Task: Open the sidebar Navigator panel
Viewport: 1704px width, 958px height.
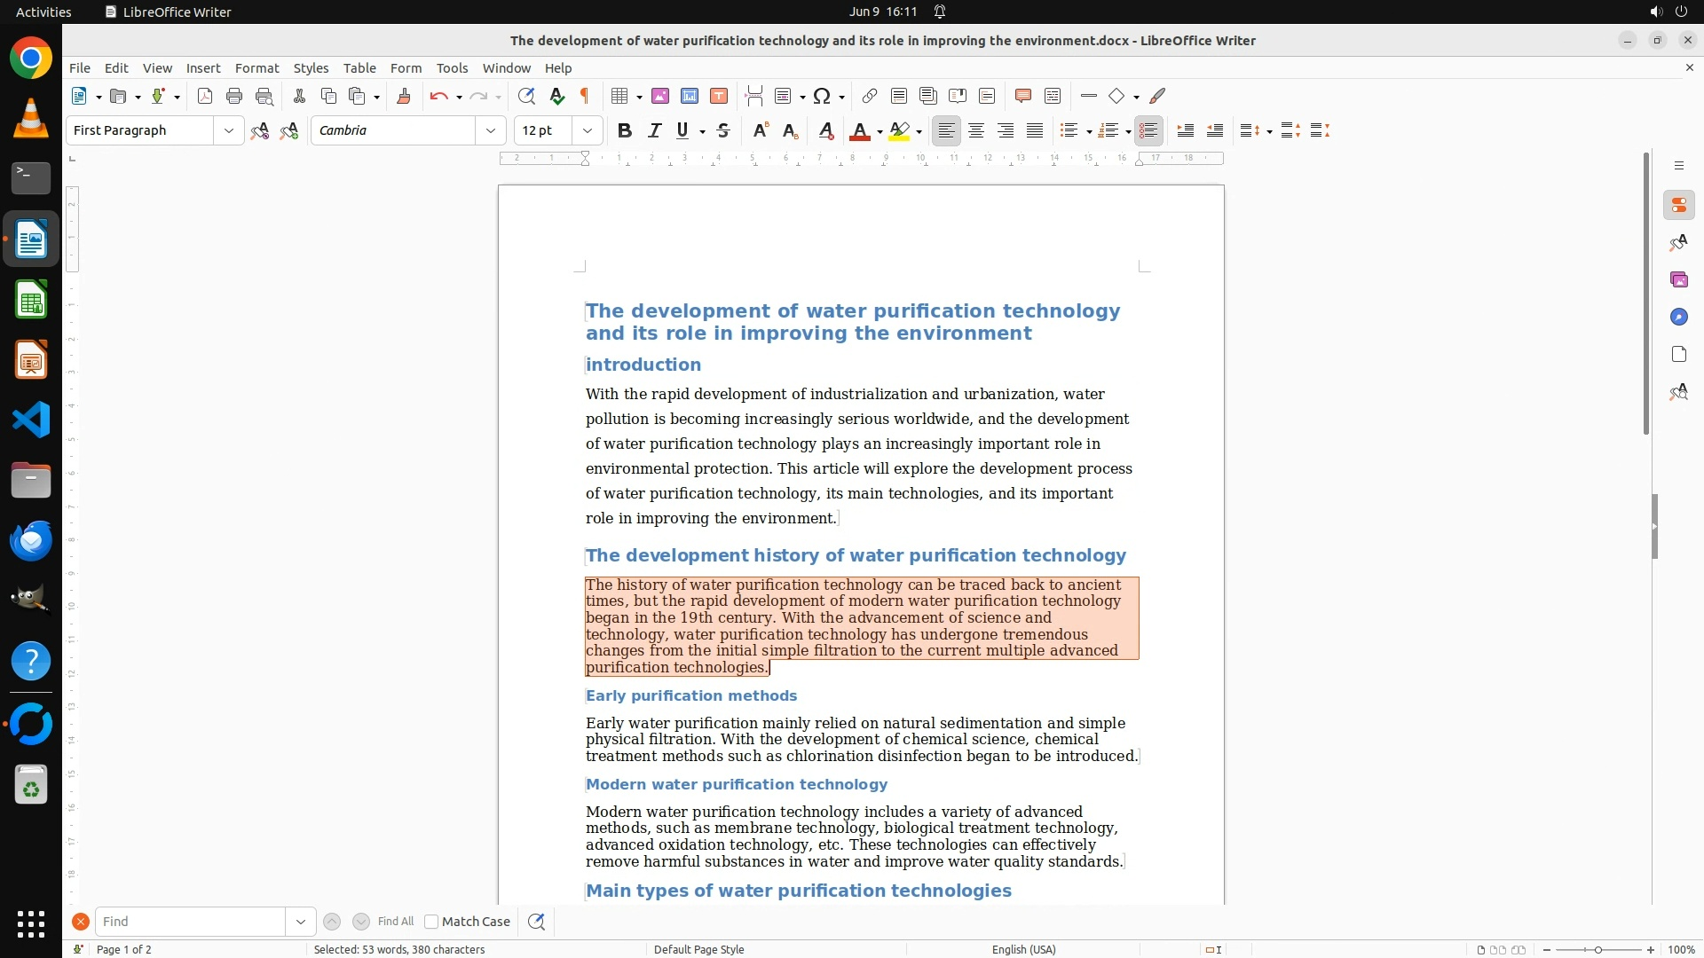Action: [1678, 317]
